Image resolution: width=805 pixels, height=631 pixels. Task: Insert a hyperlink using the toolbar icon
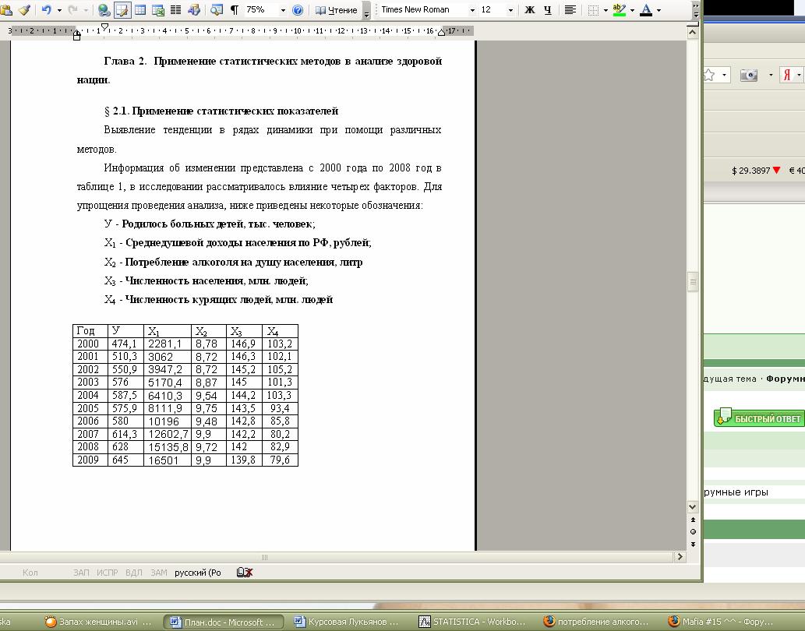tap(104, 10)
